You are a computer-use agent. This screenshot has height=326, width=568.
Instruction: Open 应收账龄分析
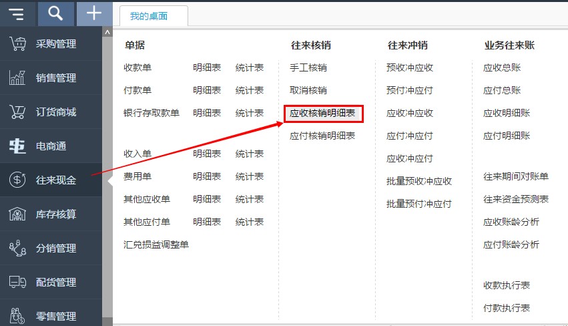[x=511, y=222]
